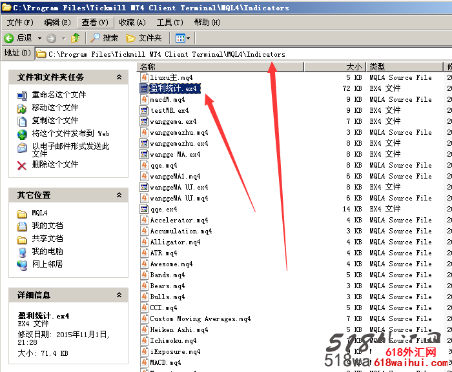The height and width of the screenshot is (372, 452).
Task: Click the globe publish to Web icon
Action: 22,135
